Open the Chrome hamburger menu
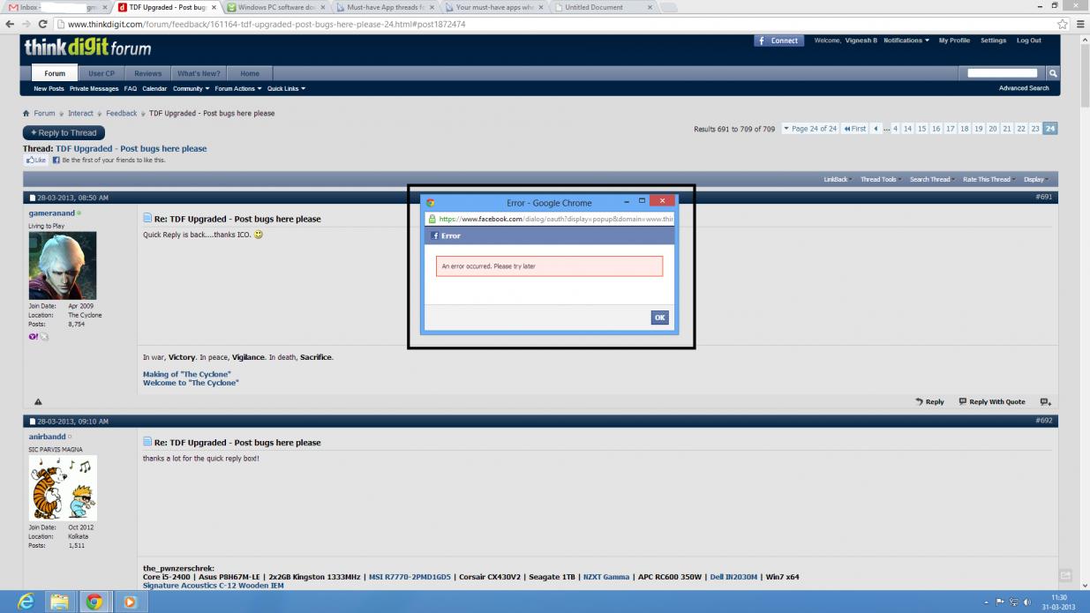The height and width of the screenshot is (613, 1090). (x=1079, y=24)
